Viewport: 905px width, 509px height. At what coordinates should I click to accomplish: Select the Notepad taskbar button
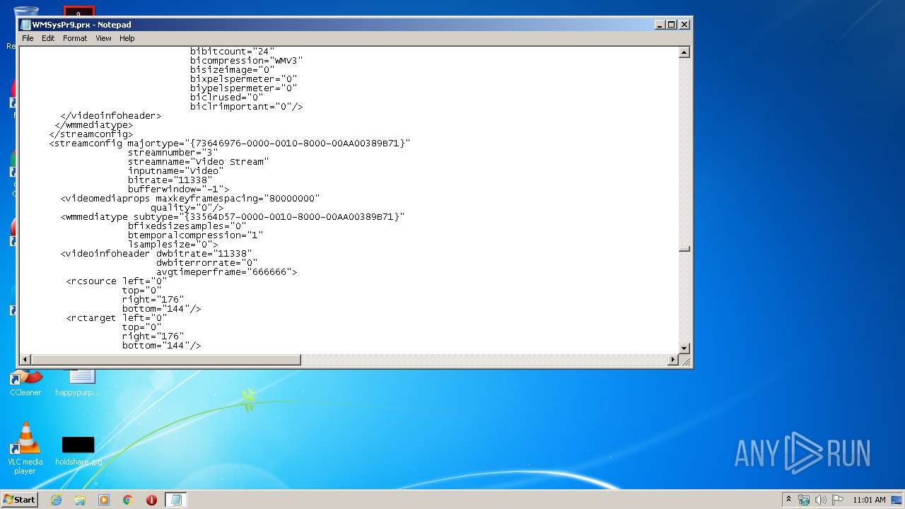[176, 500]
